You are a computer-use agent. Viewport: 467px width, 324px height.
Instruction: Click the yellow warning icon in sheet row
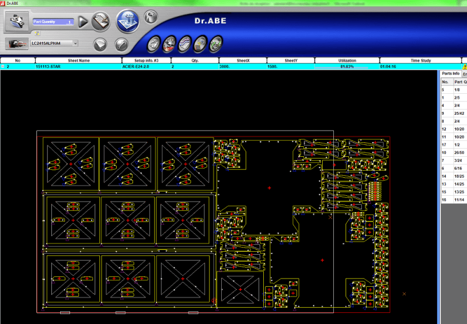click(464, 67)
